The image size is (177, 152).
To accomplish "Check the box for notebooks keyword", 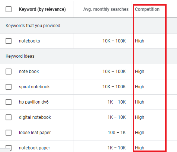I will point(9,41).
